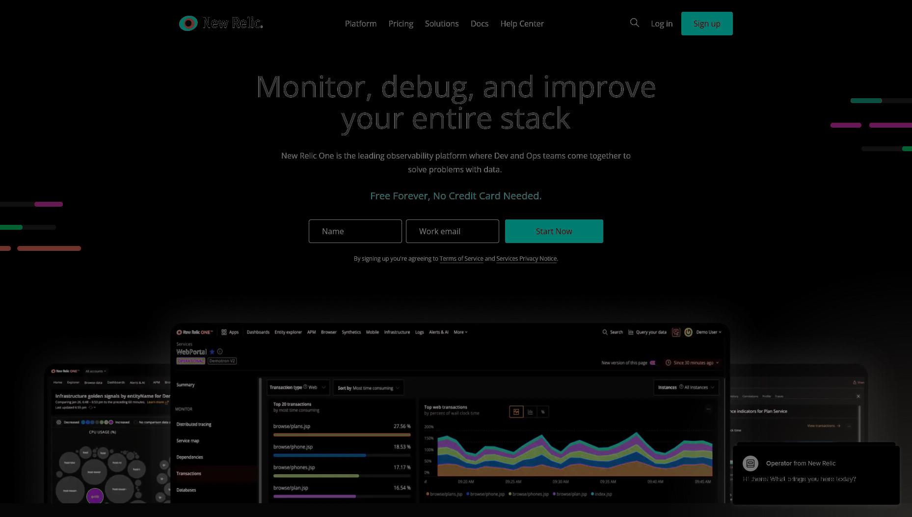
Task: Toggle browse/plan.jsp series in chart legend
Action: [570, 494]
